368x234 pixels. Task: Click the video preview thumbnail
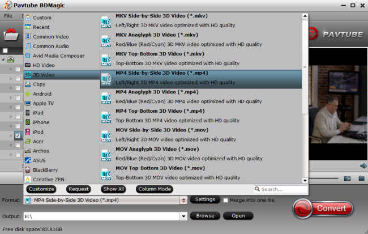tap(338, 104)
